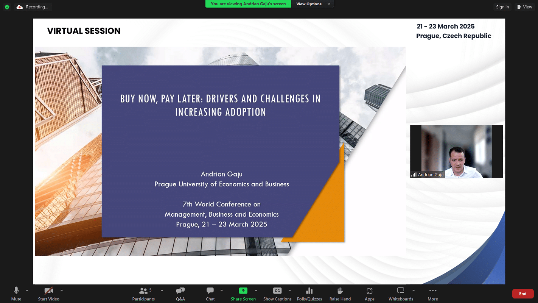Raise your hand in the meeting
Screen dimensions: 538x303
pos(340,294)
